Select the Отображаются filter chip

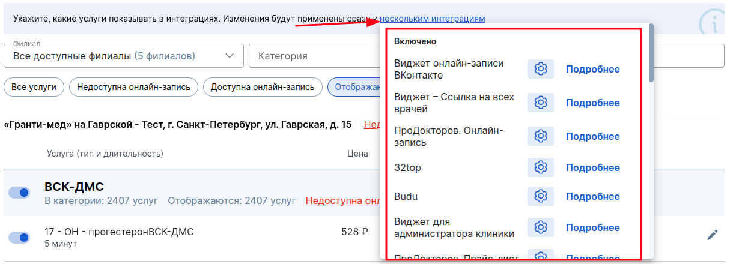(x=354, y=87)
